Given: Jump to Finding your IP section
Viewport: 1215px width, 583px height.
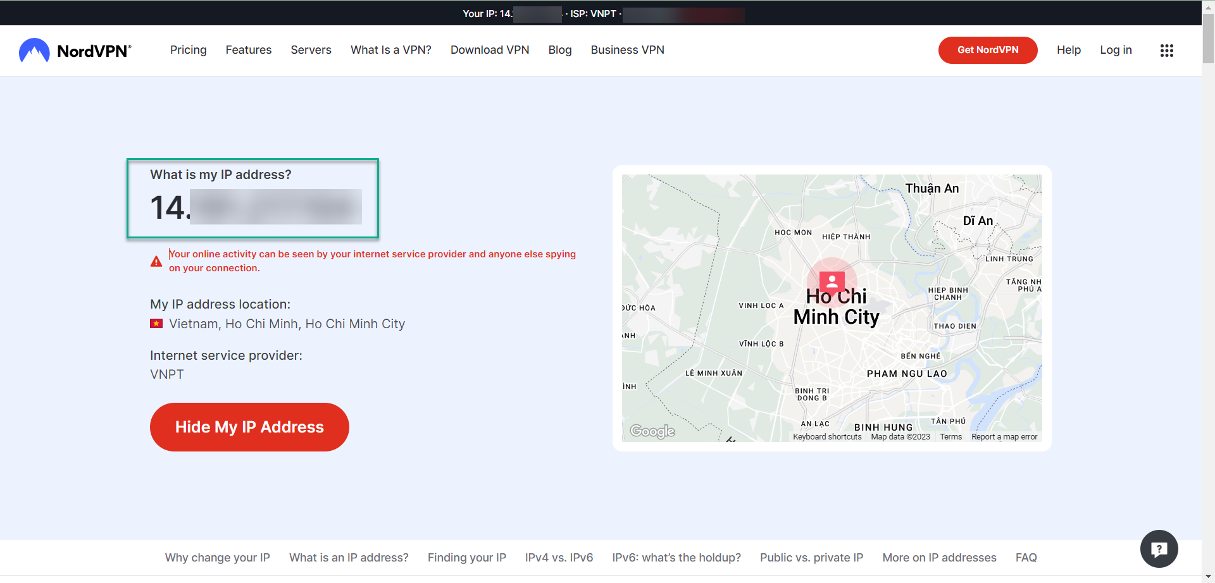Looking at the screenshot, I should [x=467, y=558].
